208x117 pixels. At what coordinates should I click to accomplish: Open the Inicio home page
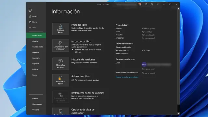36,16
